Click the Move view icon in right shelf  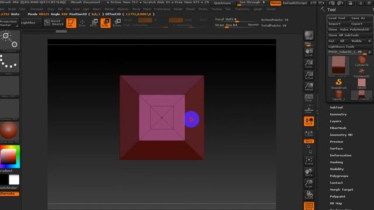(309, 173)
